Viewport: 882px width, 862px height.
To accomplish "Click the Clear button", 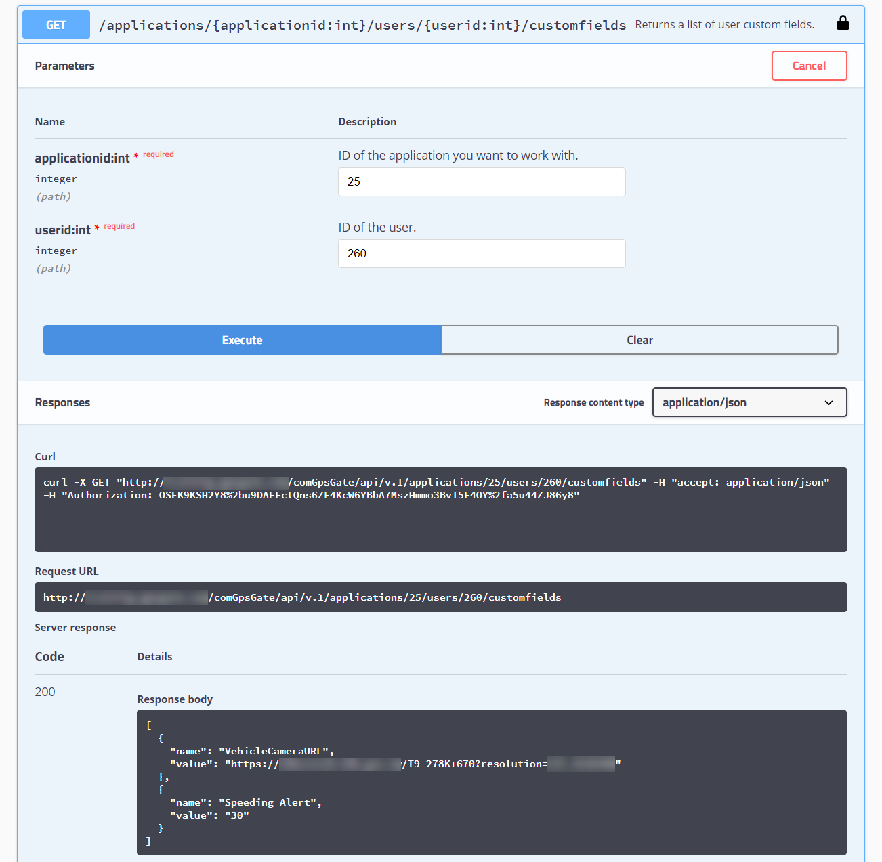I will (x=639, y=340).
